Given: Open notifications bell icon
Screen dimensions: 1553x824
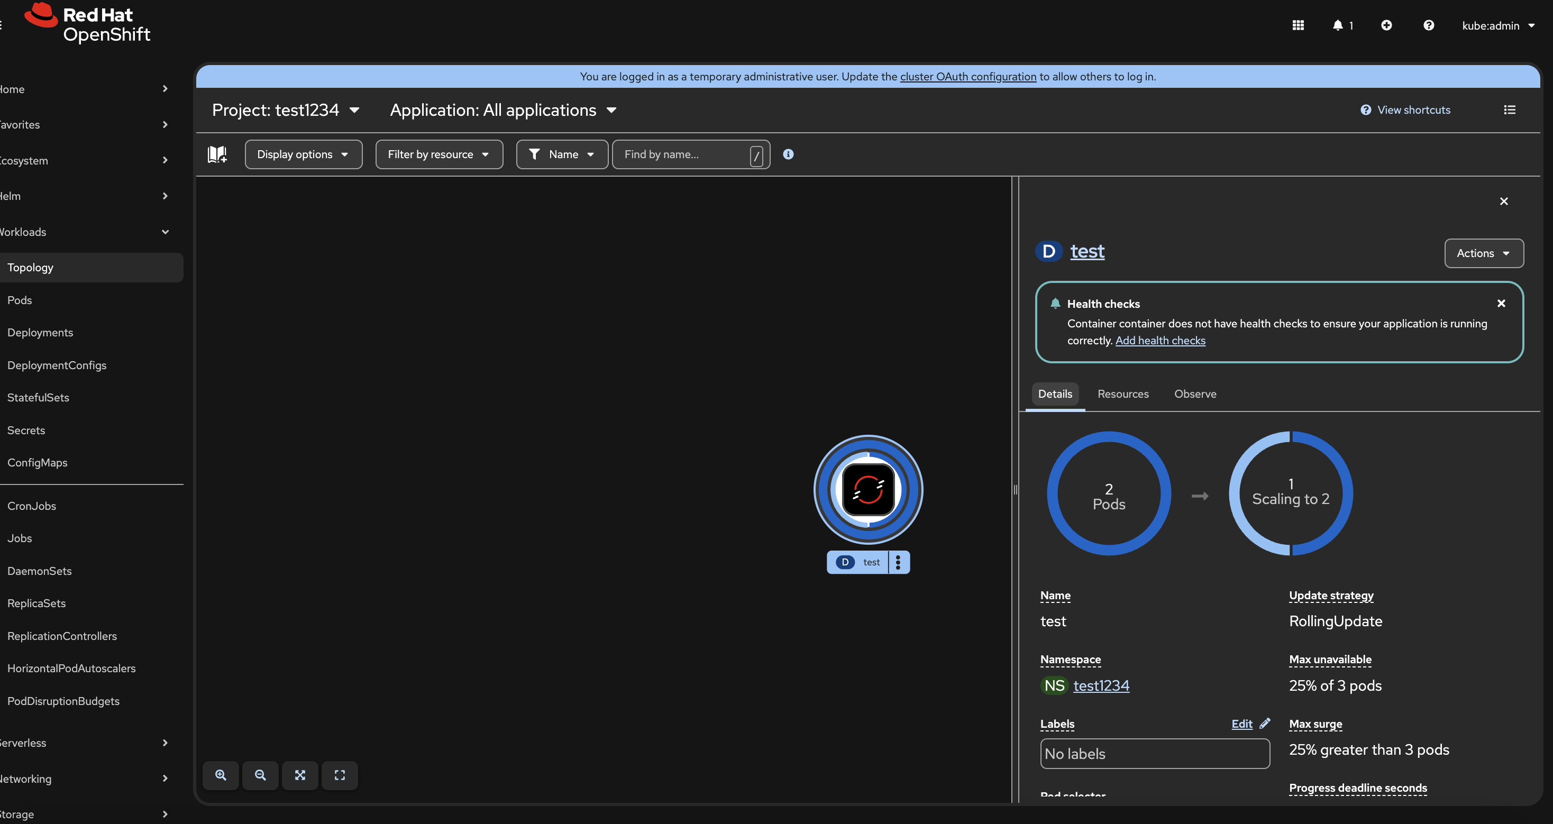Looking at the screenshot, I should click(x=1338, y=25).
